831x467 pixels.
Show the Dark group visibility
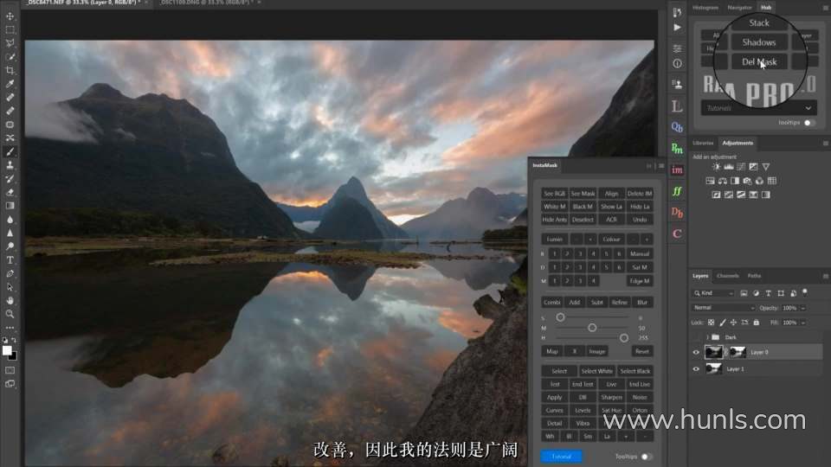696,337
